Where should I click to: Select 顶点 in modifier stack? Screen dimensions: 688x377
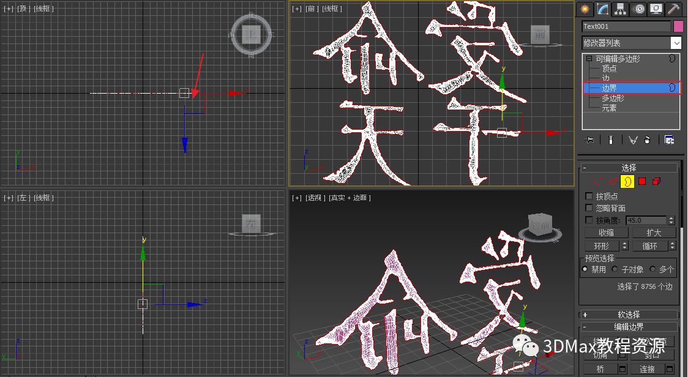(x=609, y=69)
